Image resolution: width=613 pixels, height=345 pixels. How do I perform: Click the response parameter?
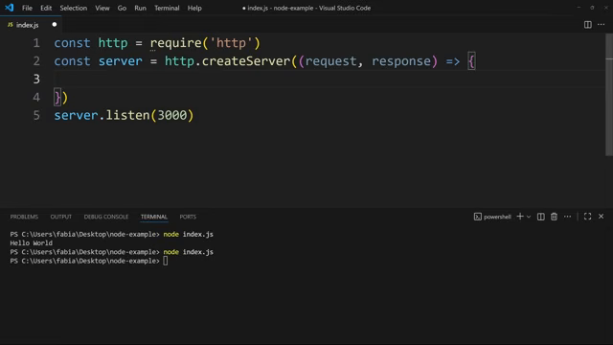pos(401,61)
